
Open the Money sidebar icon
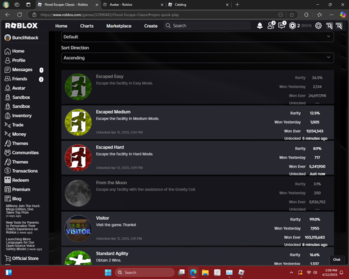8,134
